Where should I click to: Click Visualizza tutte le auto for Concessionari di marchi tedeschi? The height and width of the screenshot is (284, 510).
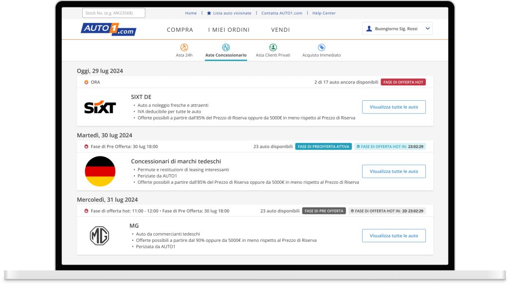tap(394, 171)
